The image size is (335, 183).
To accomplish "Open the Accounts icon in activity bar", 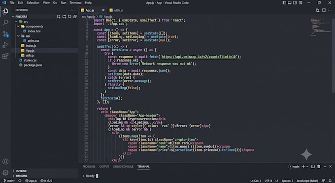I will point(5,161).
